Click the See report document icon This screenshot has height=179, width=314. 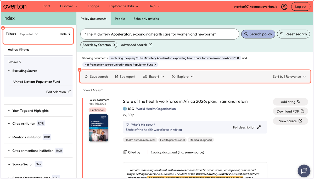coord(116,76)
